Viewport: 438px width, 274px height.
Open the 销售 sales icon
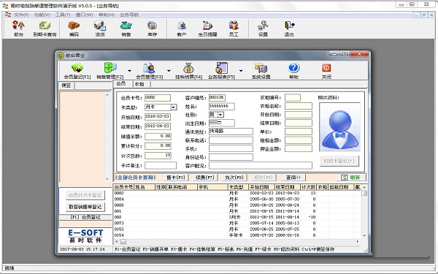[126, 28]
